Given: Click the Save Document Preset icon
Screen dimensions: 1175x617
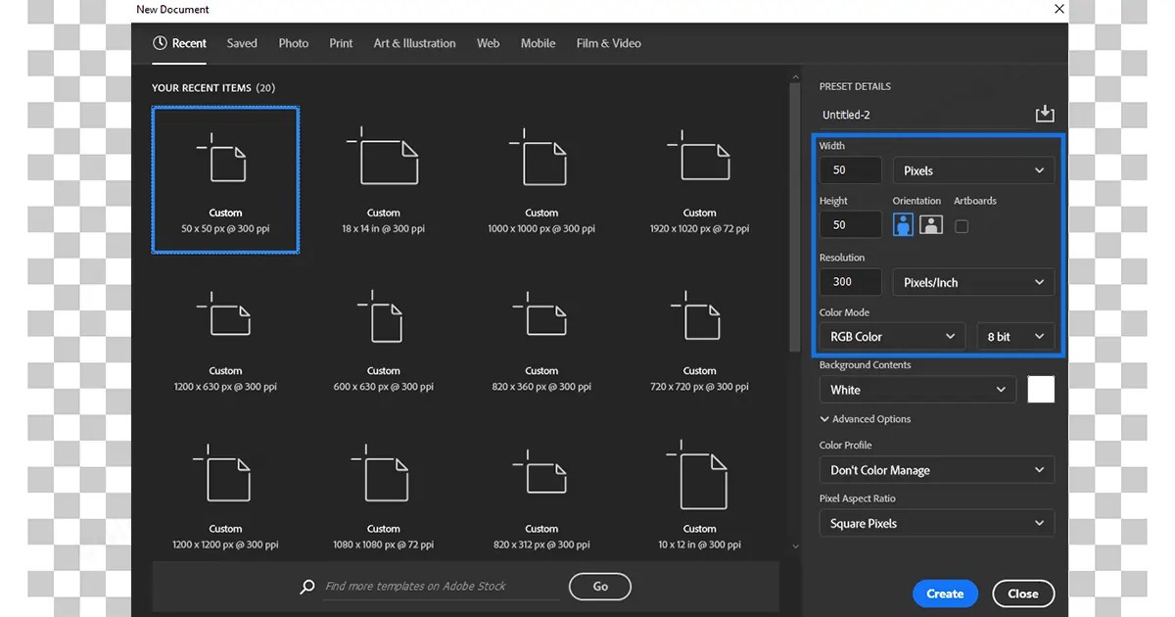Looking at the screenshot, I should [1044, 113].
